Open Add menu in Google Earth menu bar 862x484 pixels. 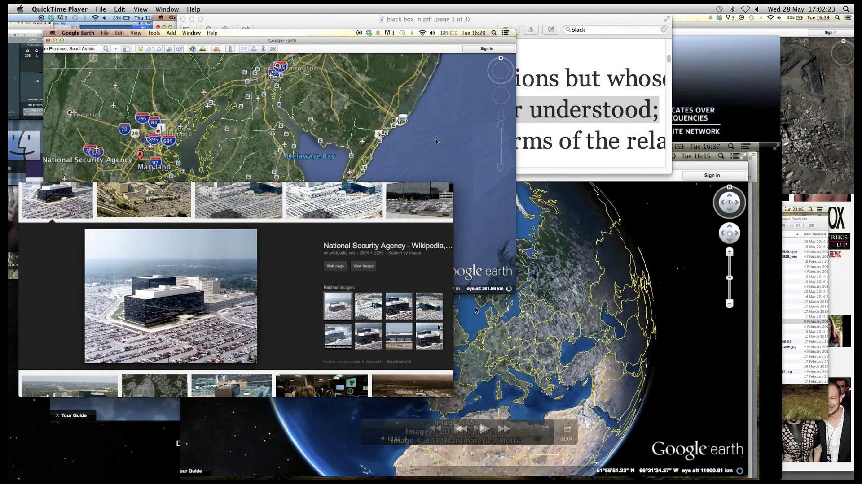click(171, 33)
